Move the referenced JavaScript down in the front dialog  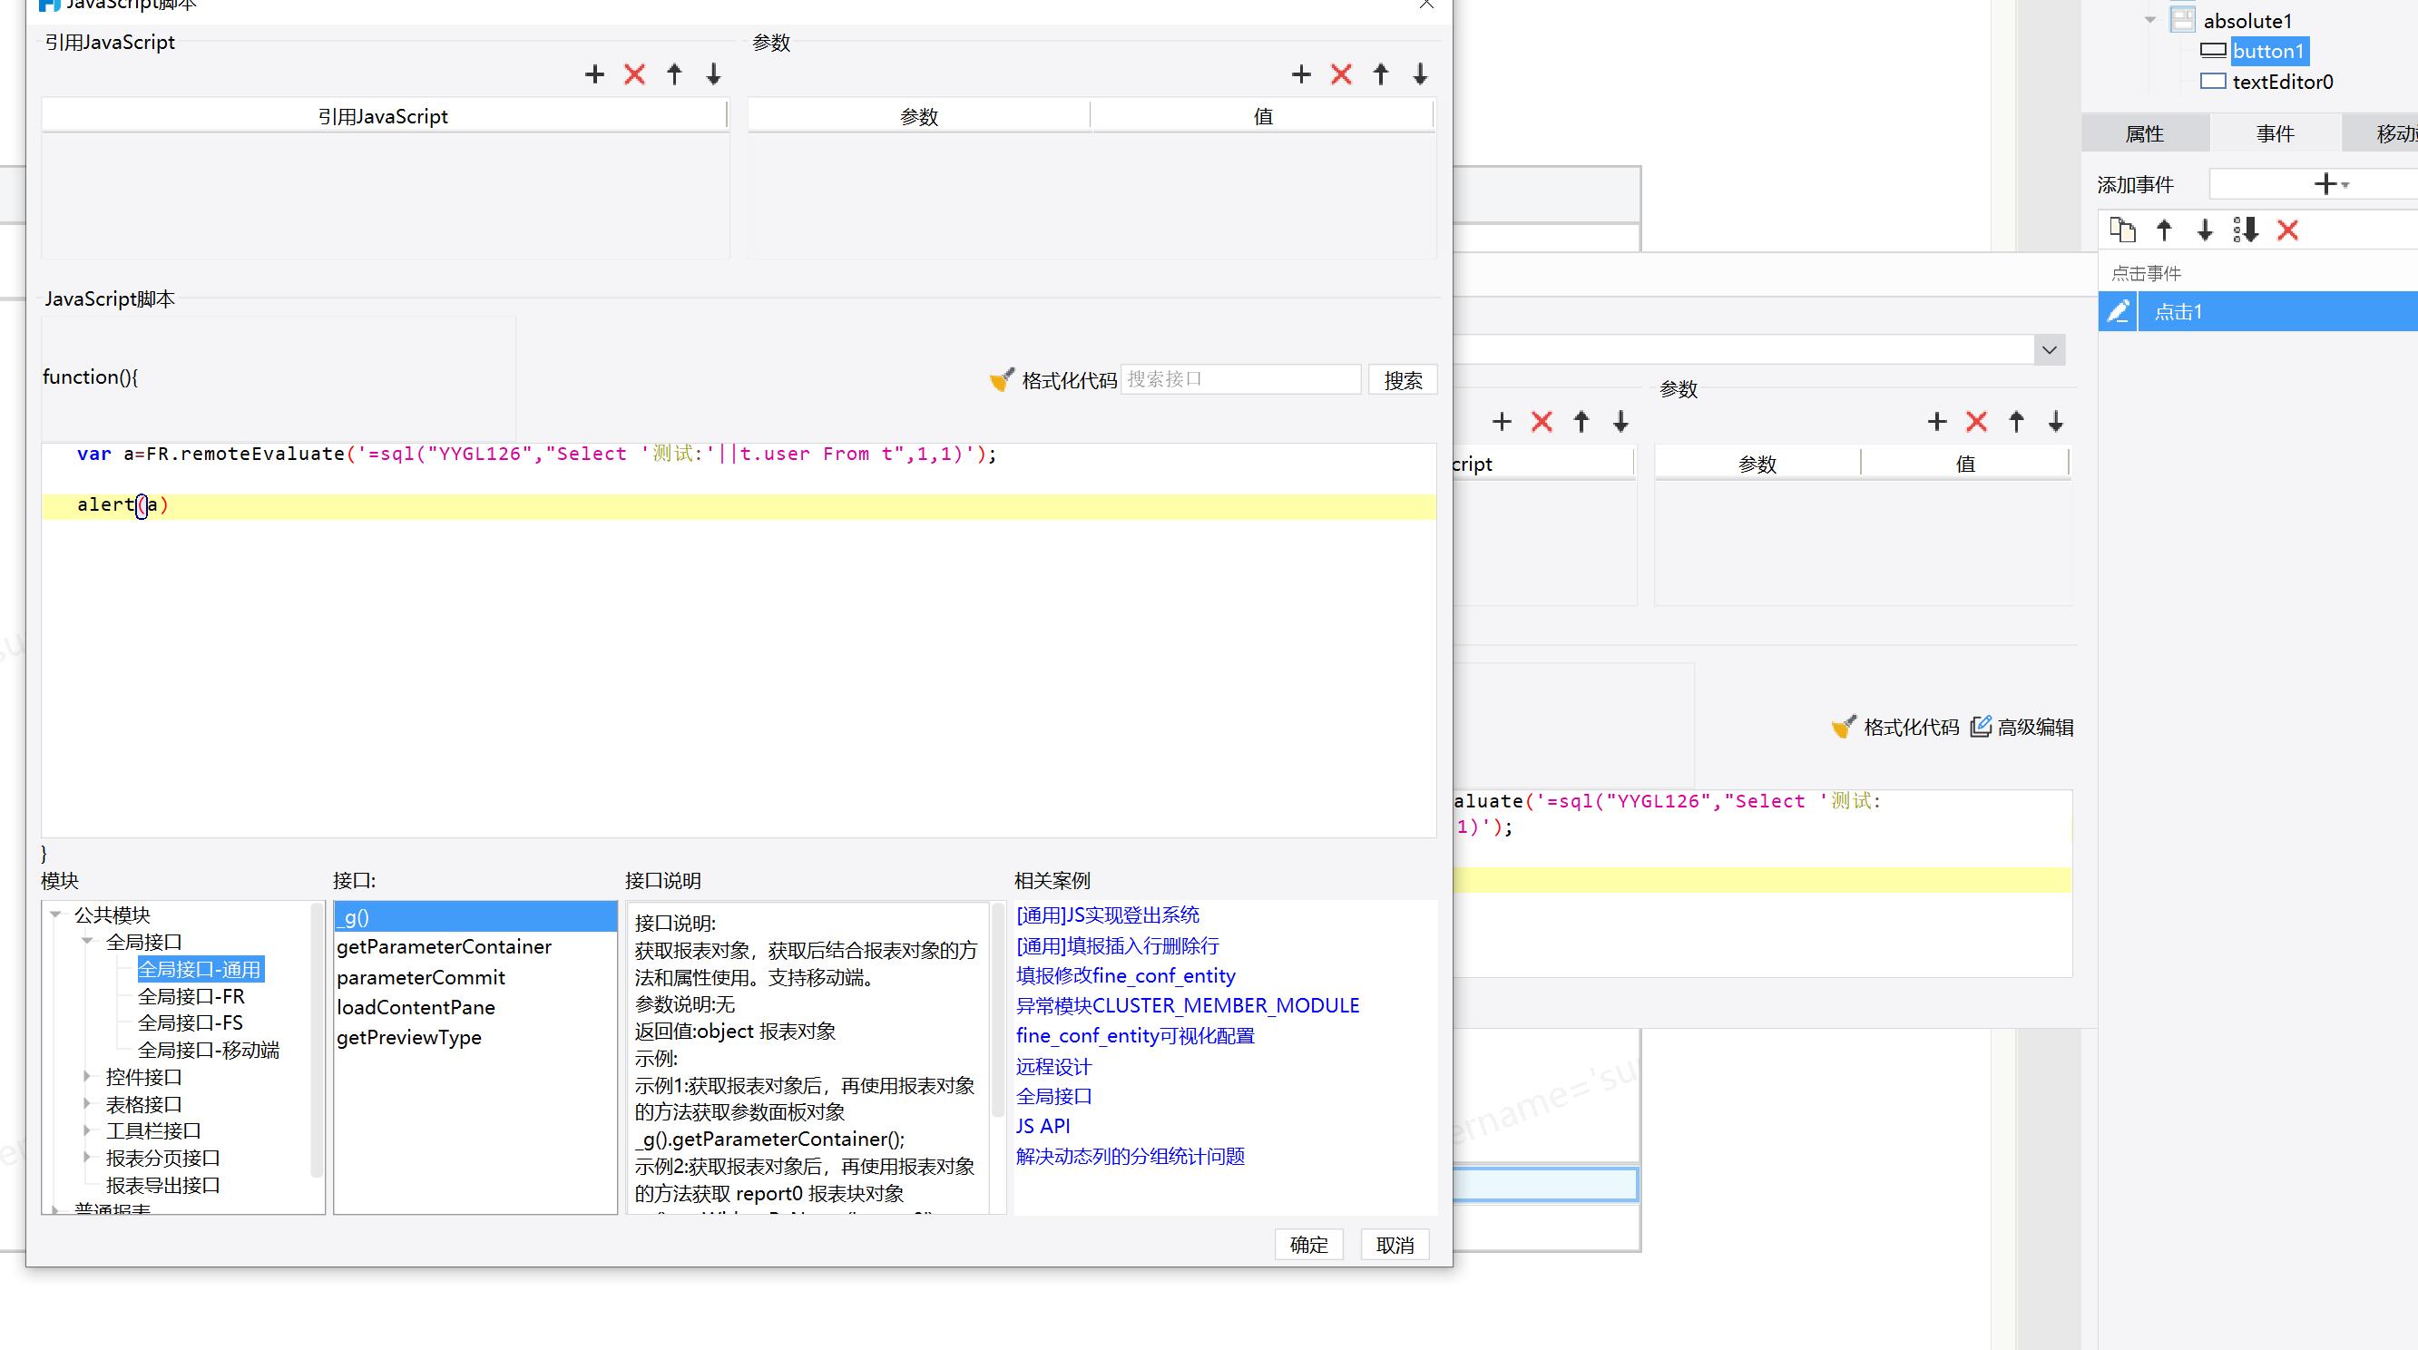click(713, 74)
